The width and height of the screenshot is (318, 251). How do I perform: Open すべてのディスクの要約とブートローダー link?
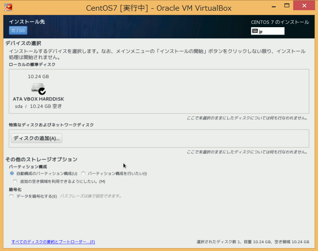point(53,242)
